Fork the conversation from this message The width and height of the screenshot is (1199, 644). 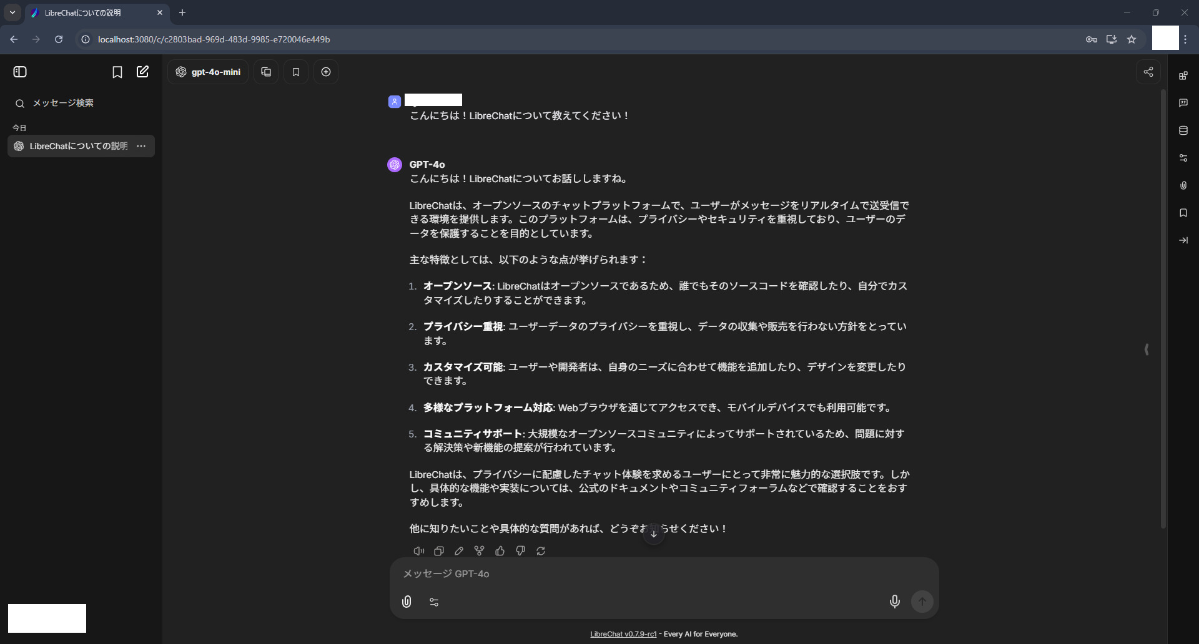click(x=479, y=551)
